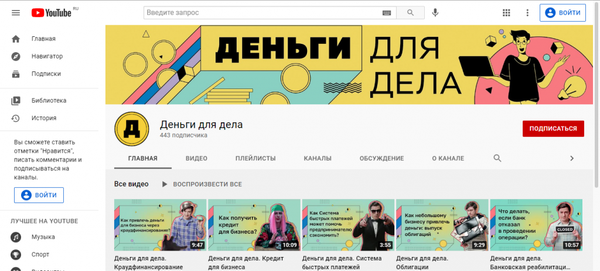The image size is (600, 271).
Task: Click the channel name Деньги для дела
Action: point(202,125)
